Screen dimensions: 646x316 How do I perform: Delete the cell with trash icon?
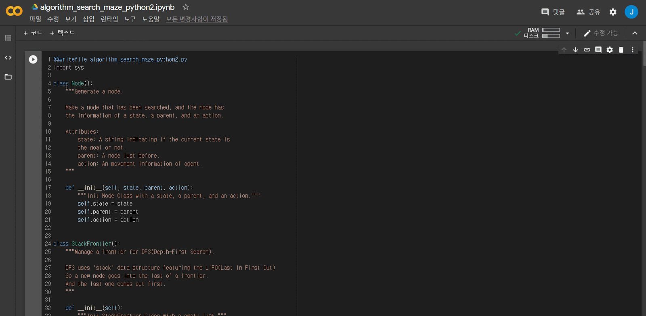coord(621,50)
